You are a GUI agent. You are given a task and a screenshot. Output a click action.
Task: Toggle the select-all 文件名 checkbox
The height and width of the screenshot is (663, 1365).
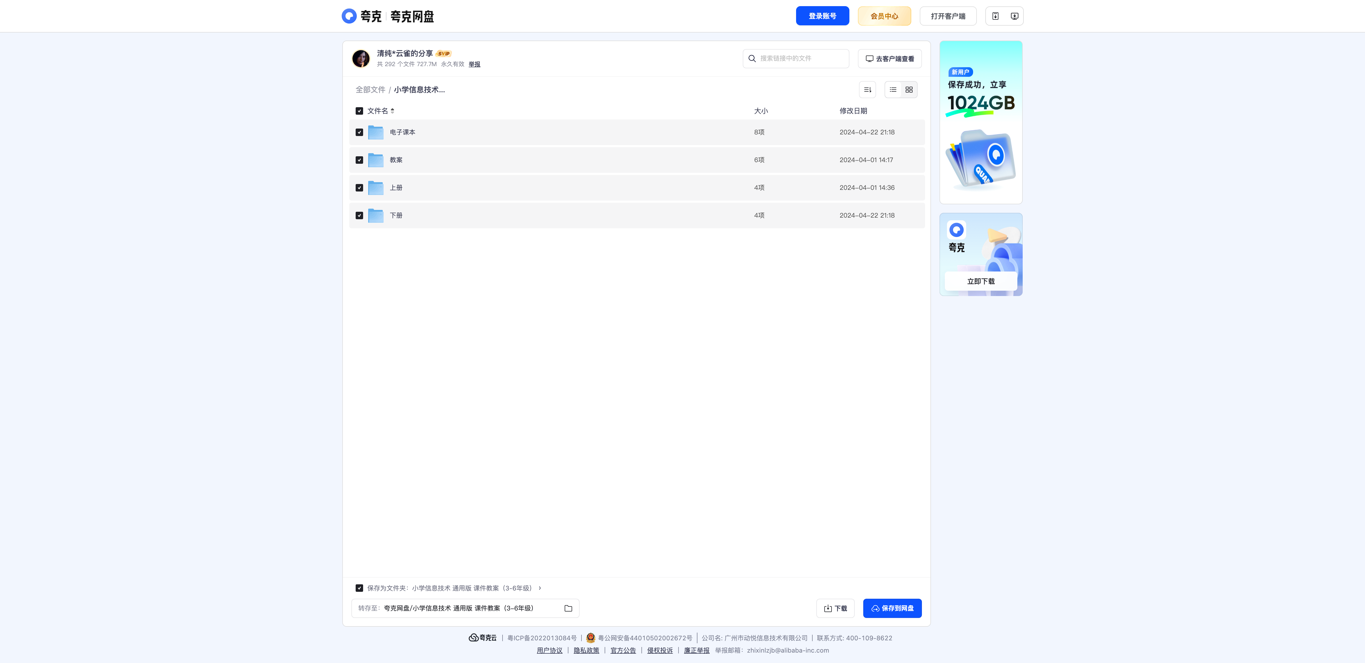[359, 111]
